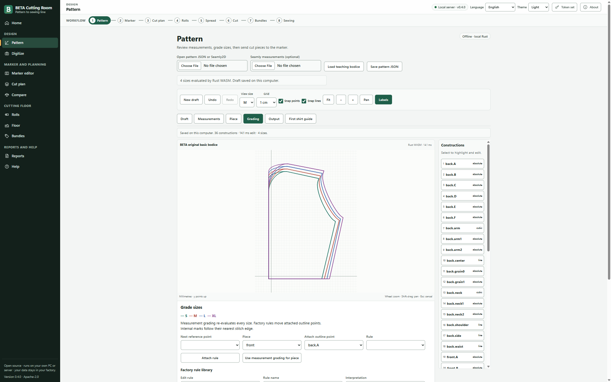Go to workflow step 8 Sewing
Viewport: 611px width, 382px height.
point(285,20)
